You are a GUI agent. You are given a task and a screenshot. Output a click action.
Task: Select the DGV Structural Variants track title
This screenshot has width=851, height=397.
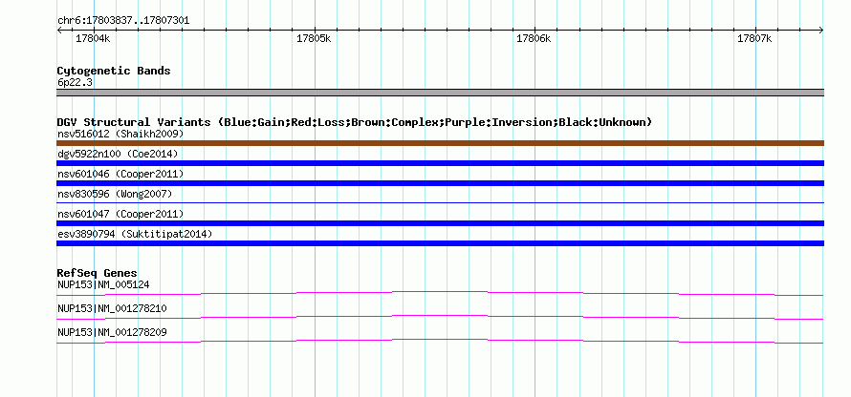tap(354, 122)
